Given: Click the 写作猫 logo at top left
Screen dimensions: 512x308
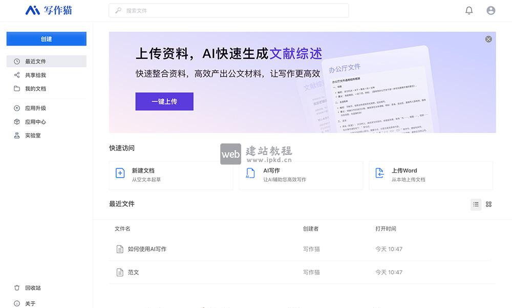Looking at the screenshot, I should pos(46,10).
